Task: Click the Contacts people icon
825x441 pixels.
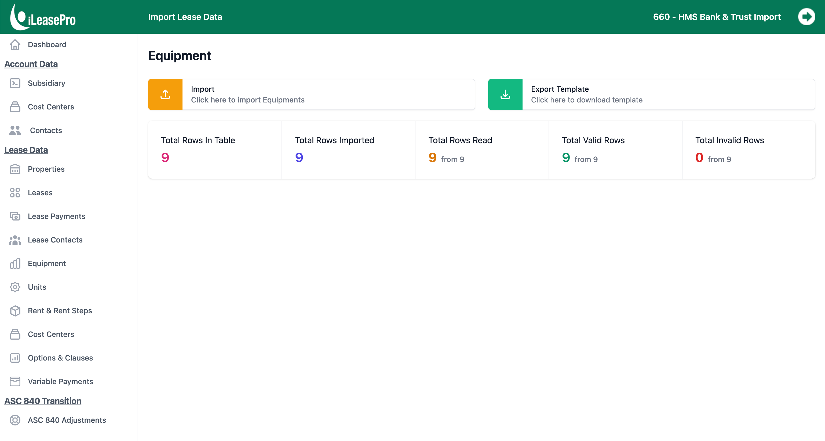Action: tap(15, 130)
